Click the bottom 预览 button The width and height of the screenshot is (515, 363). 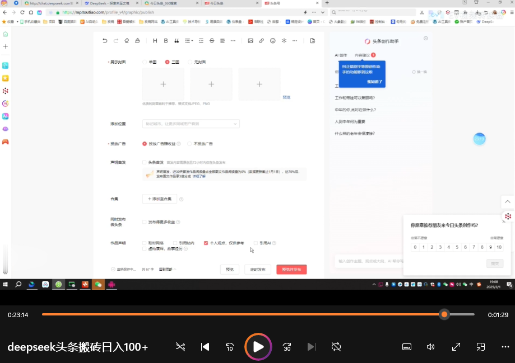click(230, 270)
